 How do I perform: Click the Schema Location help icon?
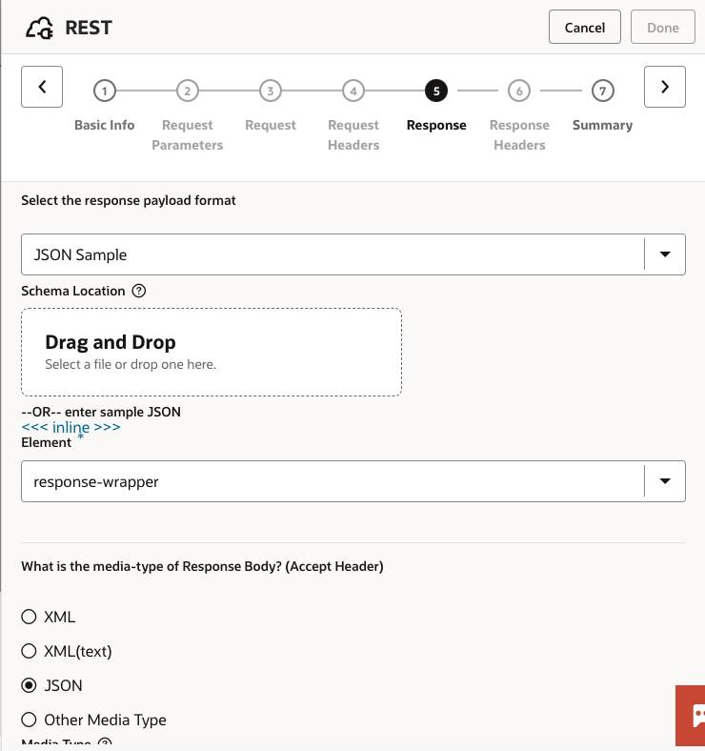pos(139,291)
